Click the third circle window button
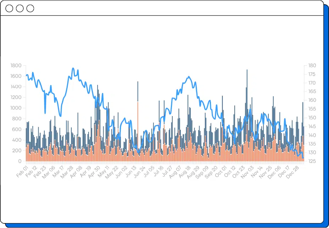329x228 pixels. [x=30, y=8]
